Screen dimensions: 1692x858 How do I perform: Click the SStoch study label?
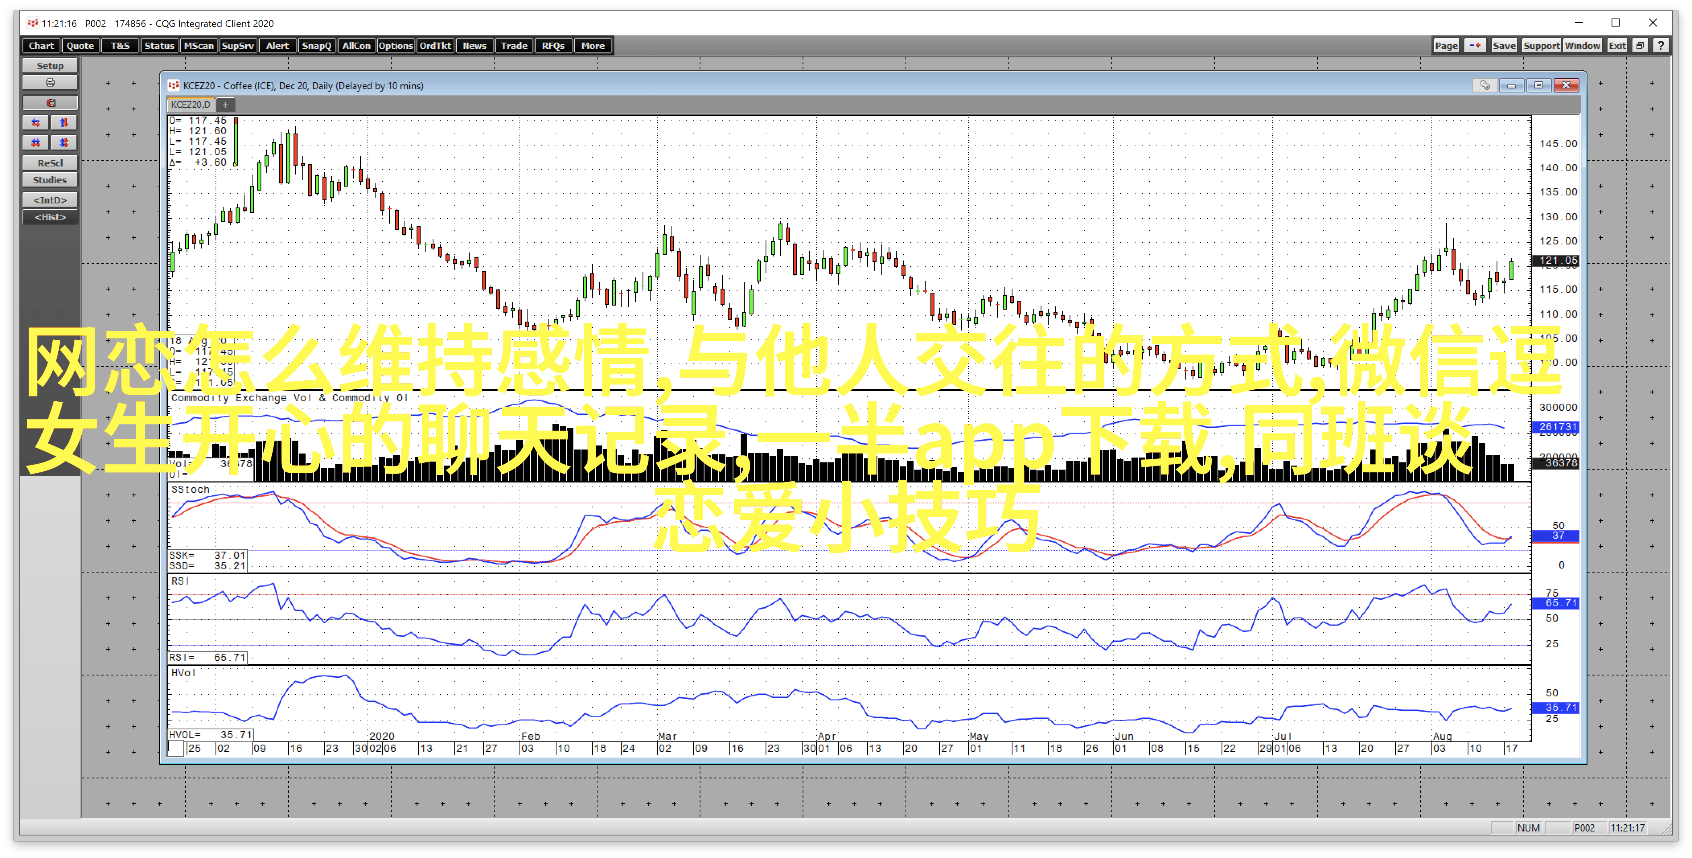click(x=190, y=489)
